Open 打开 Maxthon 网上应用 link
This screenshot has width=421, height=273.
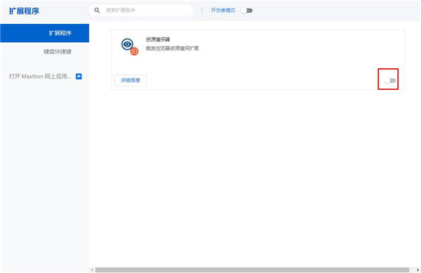pyautogui.click(x=40, y=76)
